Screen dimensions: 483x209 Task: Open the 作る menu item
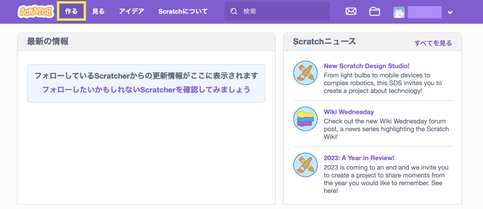pos(71,12)
